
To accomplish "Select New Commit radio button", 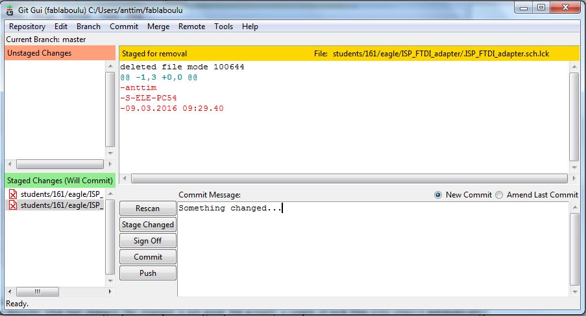I will [437, 195].
